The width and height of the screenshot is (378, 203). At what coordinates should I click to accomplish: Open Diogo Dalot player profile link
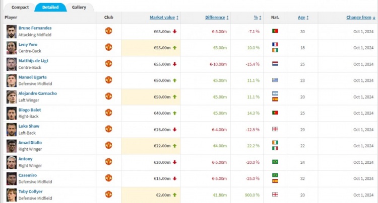pos(30,110)
